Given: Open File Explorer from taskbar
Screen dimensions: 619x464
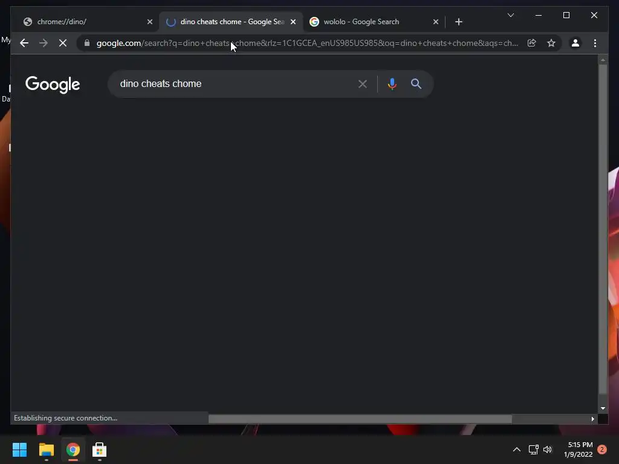Looking at the screenshot, I should tap(46, 449).
